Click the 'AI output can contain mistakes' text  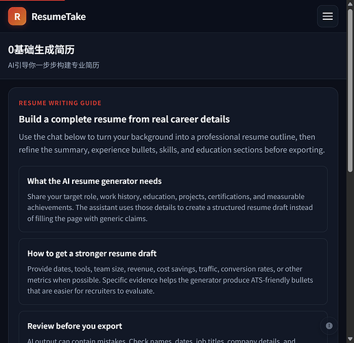161,340
